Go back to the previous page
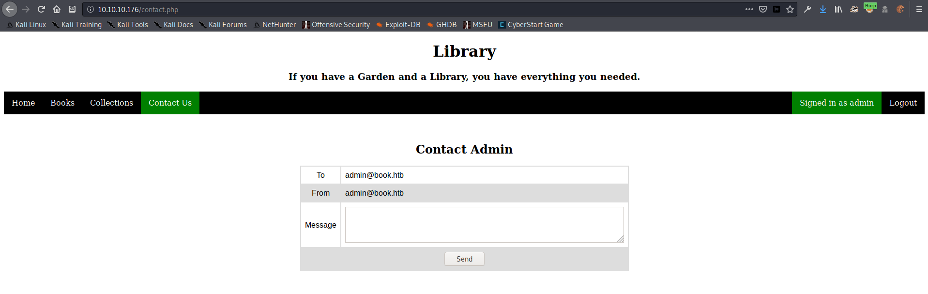 point(10,9)
